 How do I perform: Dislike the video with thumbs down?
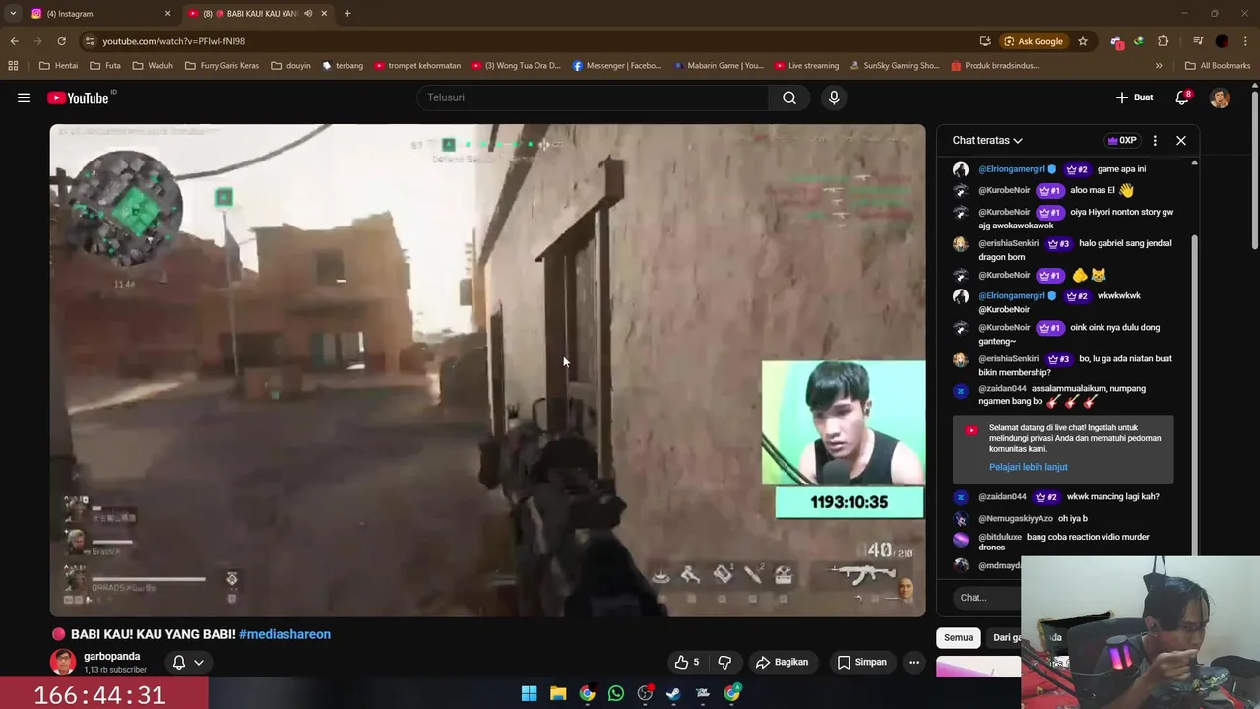[x=724, y=662]
